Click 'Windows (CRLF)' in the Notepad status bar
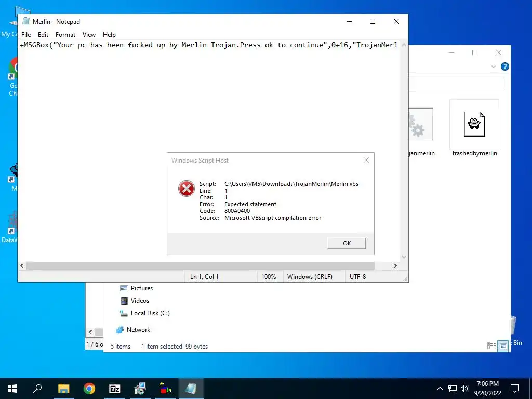Viewport: 532px width, 399px height. click(x=310, y=277)
